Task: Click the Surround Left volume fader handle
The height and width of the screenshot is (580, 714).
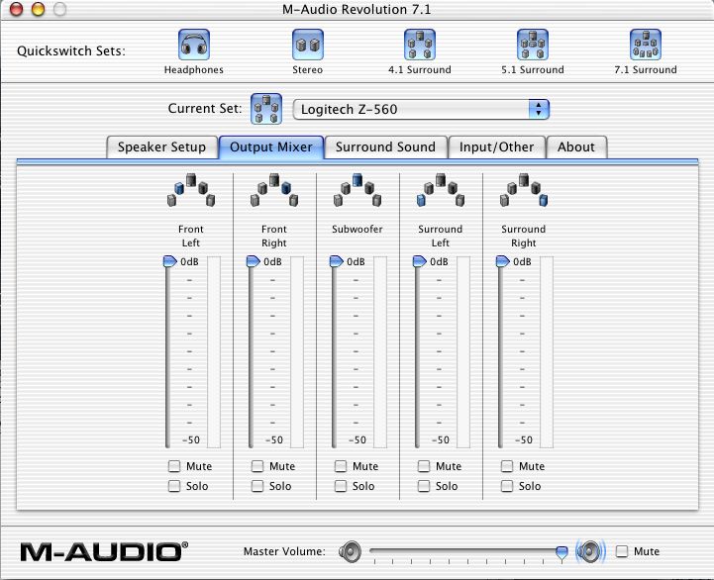Action: click(419, 261)
